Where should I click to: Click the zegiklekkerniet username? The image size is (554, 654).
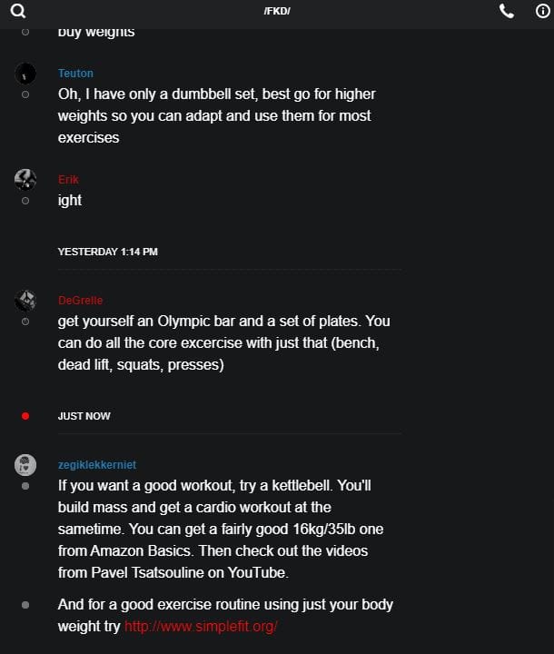97,465
